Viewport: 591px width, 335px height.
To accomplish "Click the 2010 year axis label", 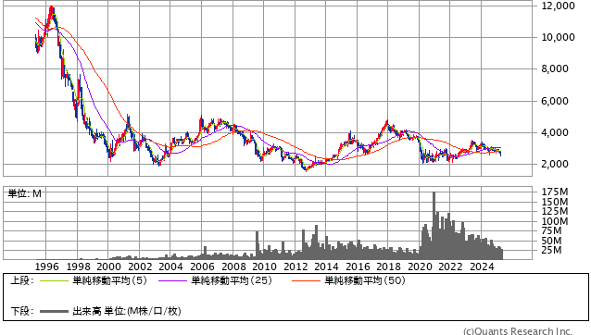I will (x=264, y=267).
